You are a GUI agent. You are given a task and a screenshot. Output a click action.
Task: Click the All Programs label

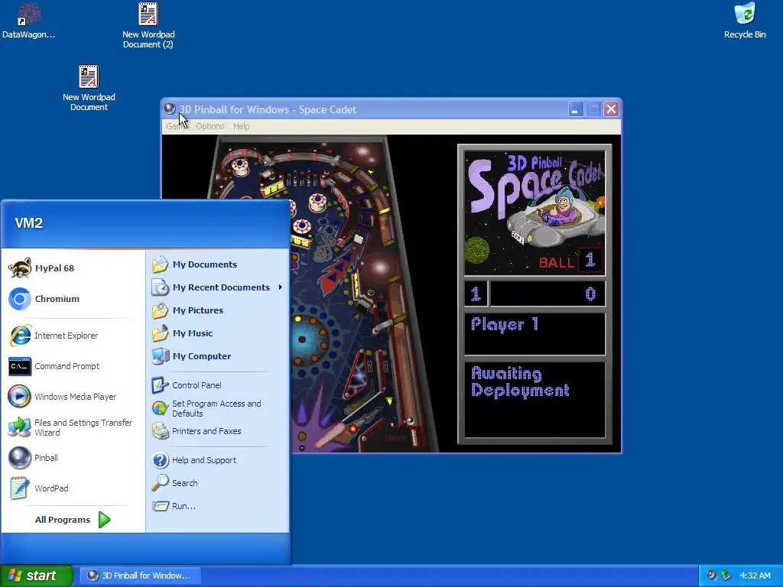pyautogui.click(x=63, y=520)
